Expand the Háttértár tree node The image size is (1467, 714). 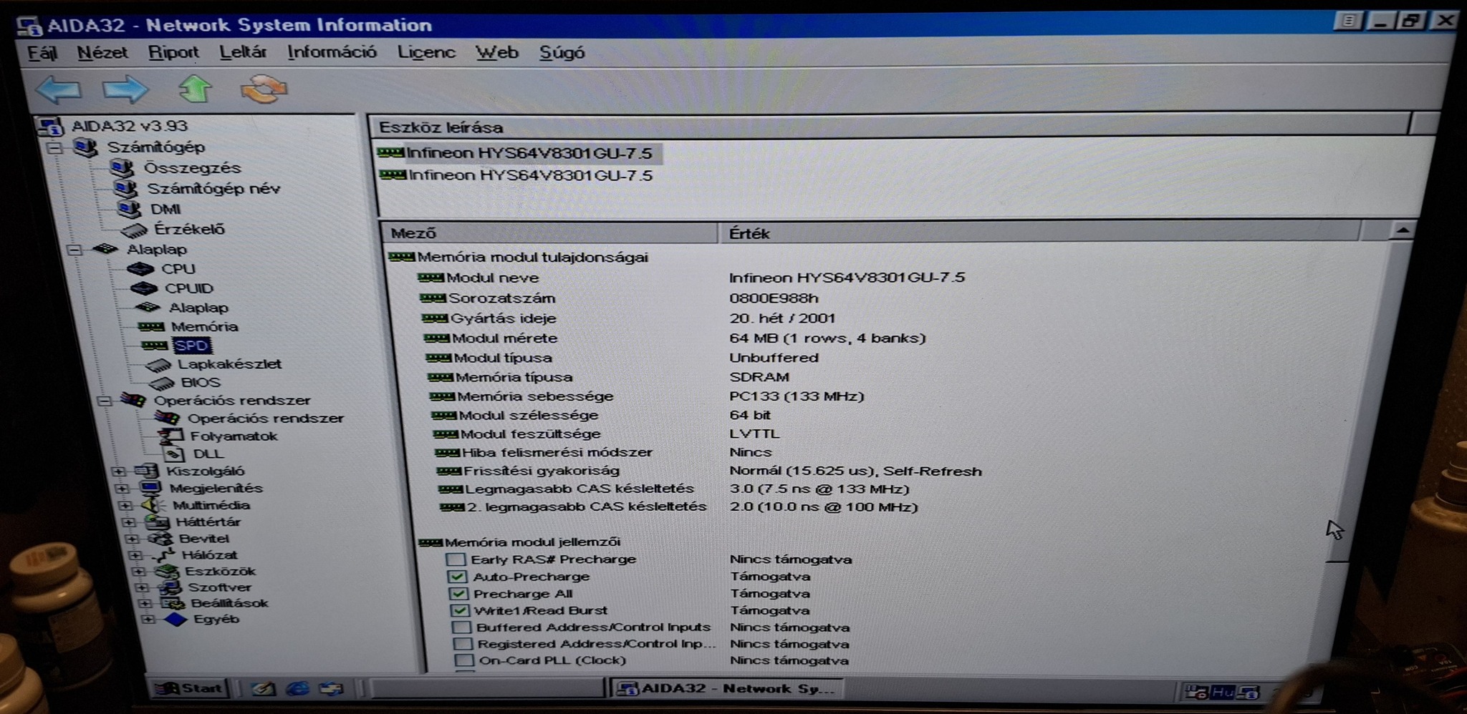pyautogui.click(x=130, y=522)
